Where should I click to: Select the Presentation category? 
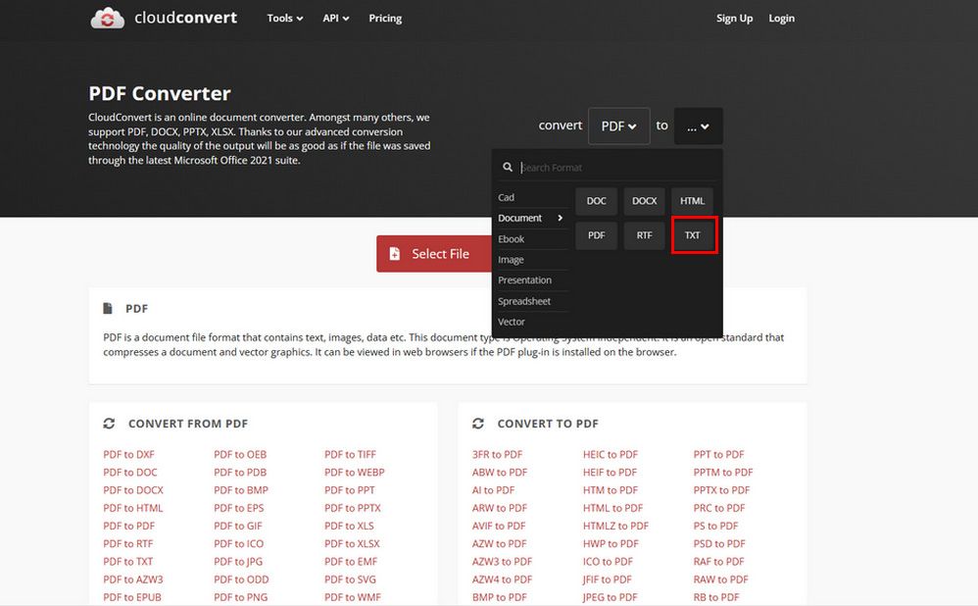pos(524,280)
